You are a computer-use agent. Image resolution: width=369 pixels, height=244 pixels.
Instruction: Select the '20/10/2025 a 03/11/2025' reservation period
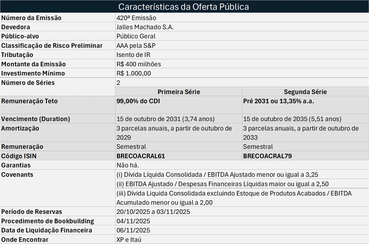coord(153,212)
